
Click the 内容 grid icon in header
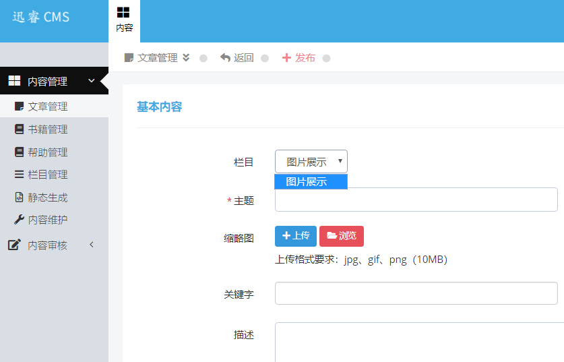click(x=123, y=12)
